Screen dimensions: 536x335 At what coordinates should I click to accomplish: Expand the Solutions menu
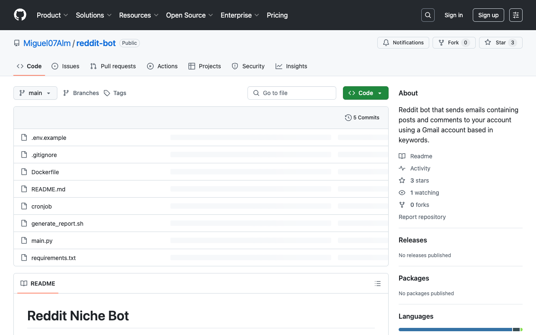click(x=94, y=15)
